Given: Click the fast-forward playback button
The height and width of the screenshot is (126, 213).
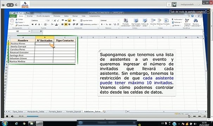Looking at the screenshot, I should (x=199, y=117).
